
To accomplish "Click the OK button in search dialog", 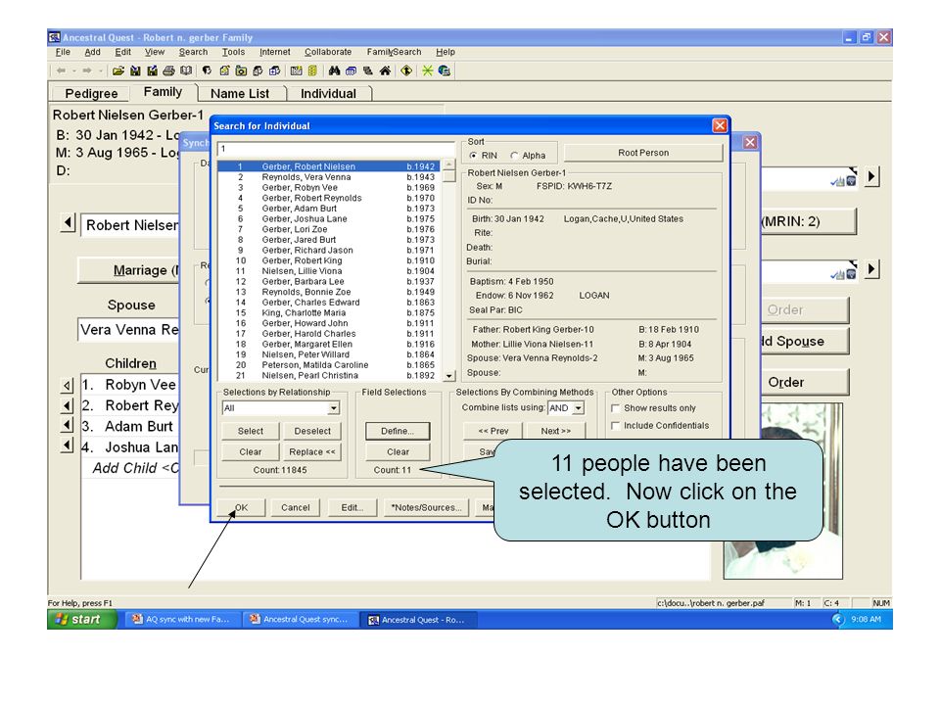I will point(241,508).
